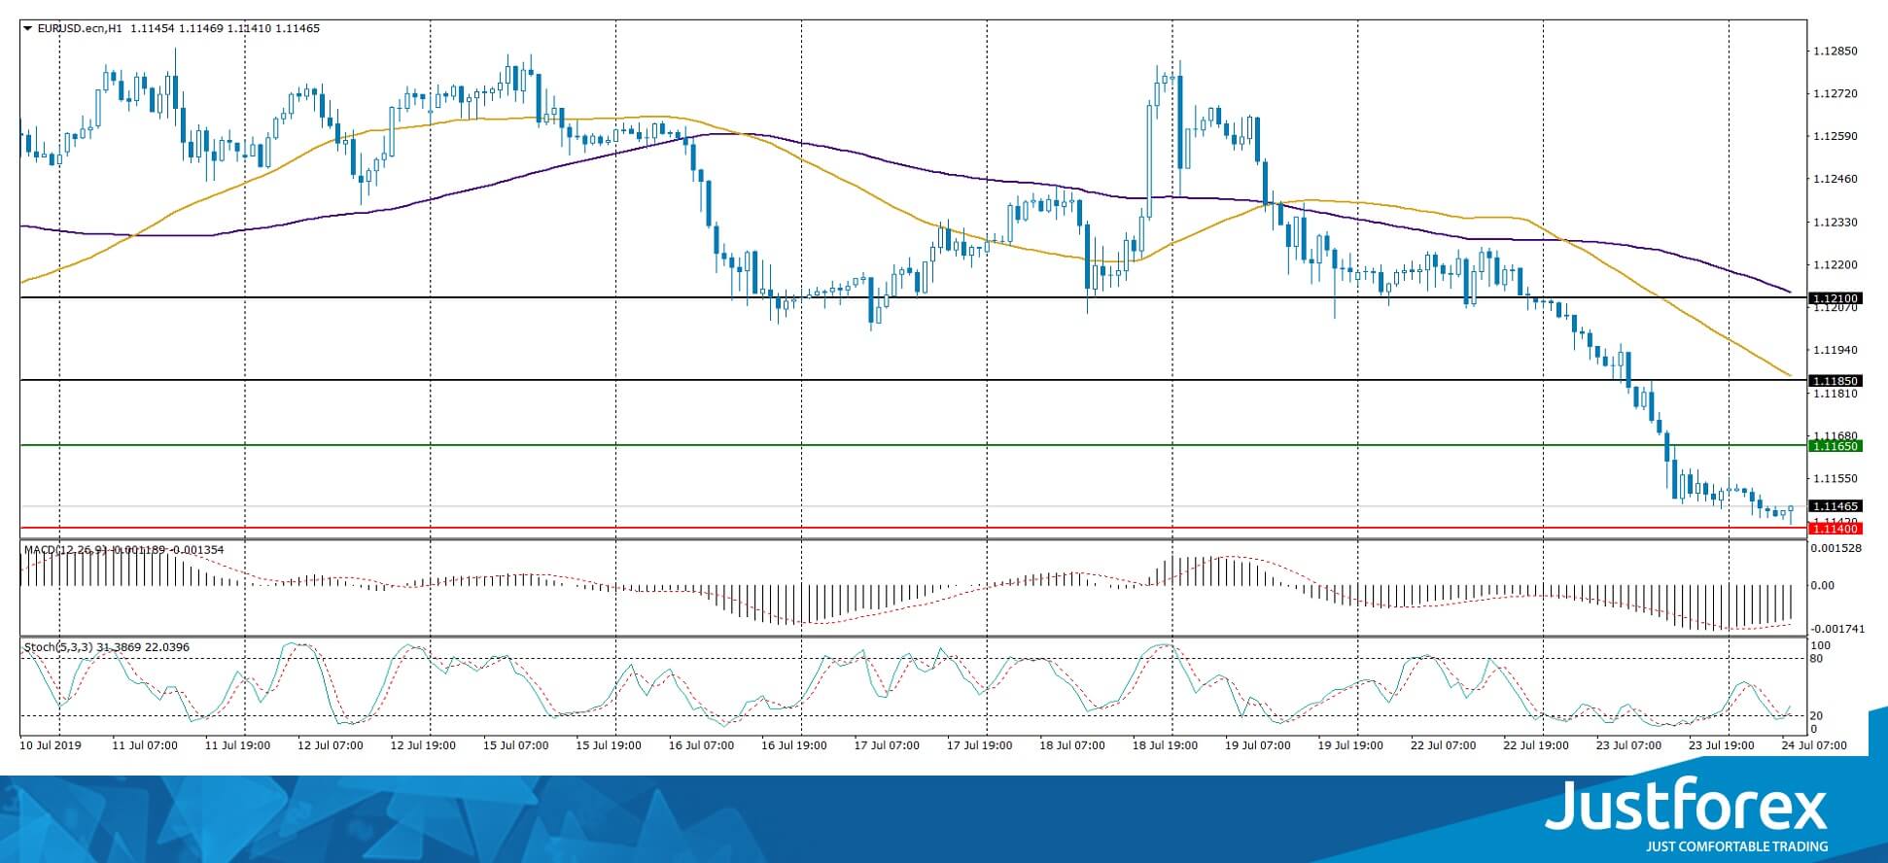
Task: Click the 1.12720 price axis label
Action: point(1836,94)
